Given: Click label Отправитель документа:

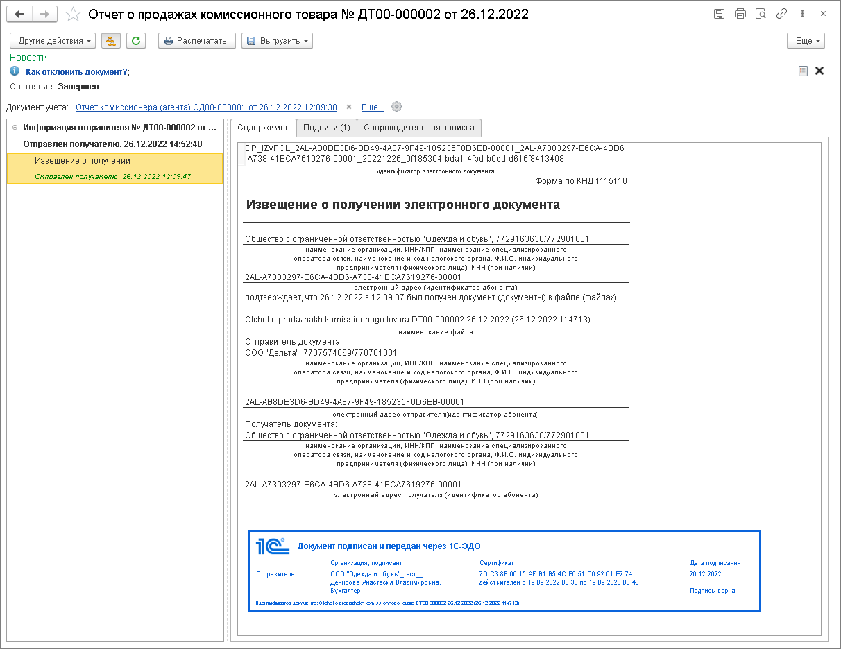Looking at the screenshot, I should click(x=294, y=342).
